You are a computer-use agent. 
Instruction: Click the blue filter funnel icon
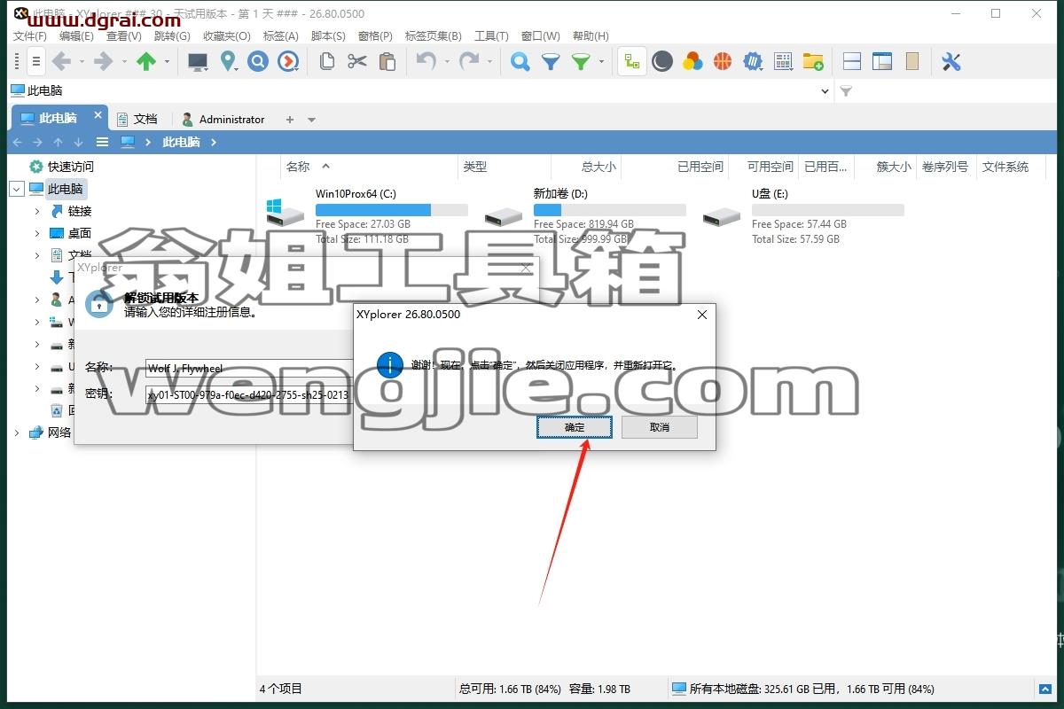tap(551, 61)
